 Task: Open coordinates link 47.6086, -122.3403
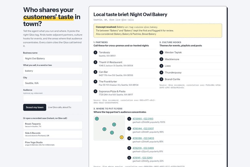click(143, 138)
